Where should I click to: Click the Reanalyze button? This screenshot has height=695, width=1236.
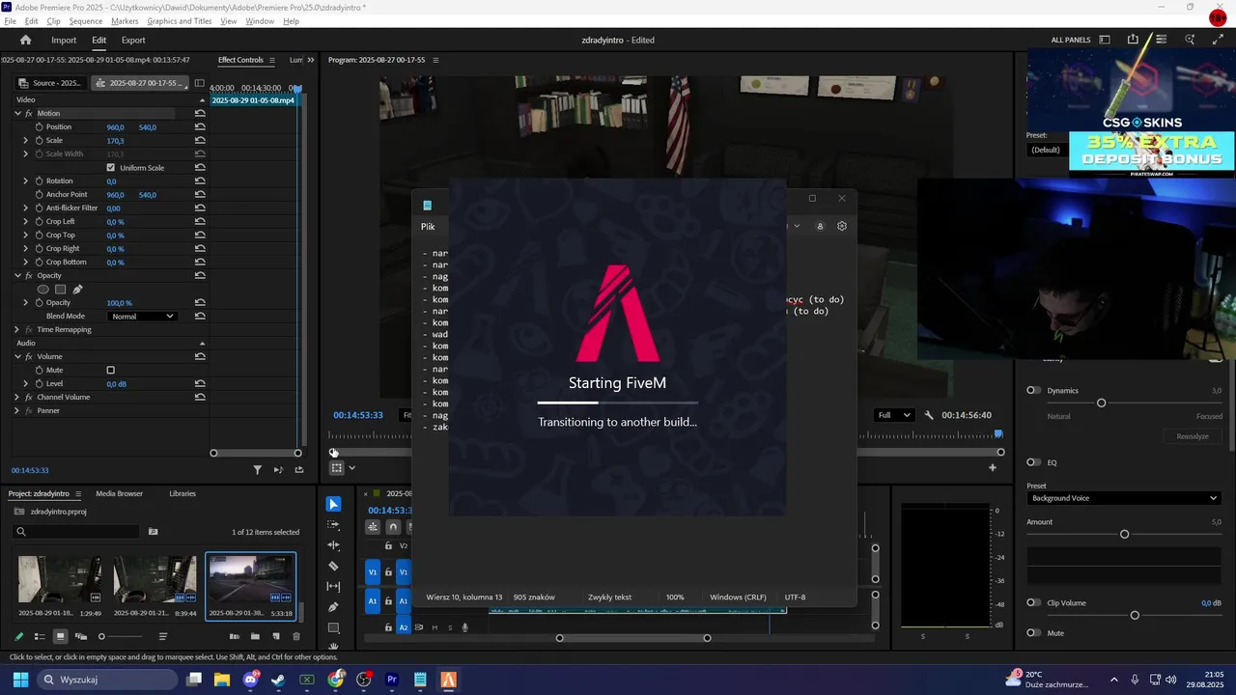pos(1193,436)
